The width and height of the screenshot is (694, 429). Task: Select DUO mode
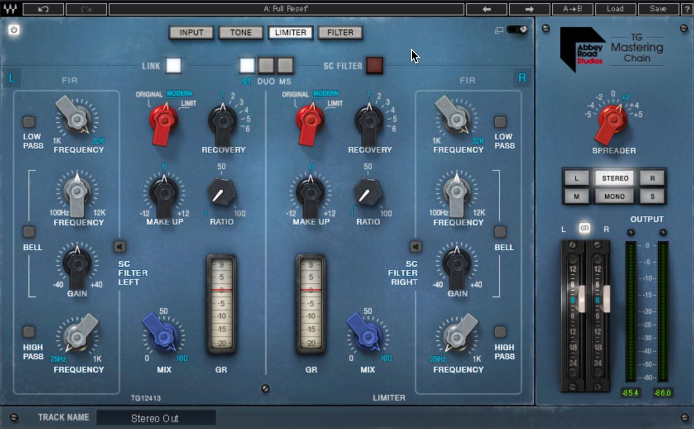click(x=266, y=66)
